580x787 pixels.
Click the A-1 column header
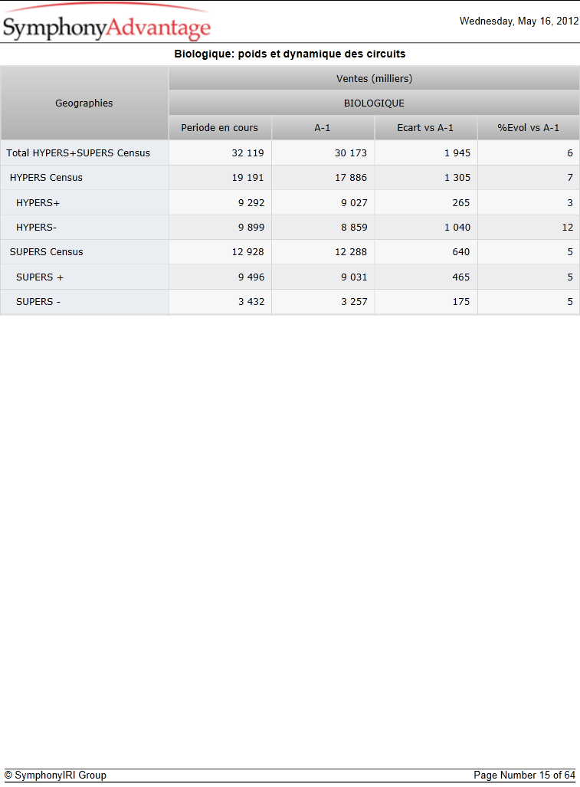323,127
